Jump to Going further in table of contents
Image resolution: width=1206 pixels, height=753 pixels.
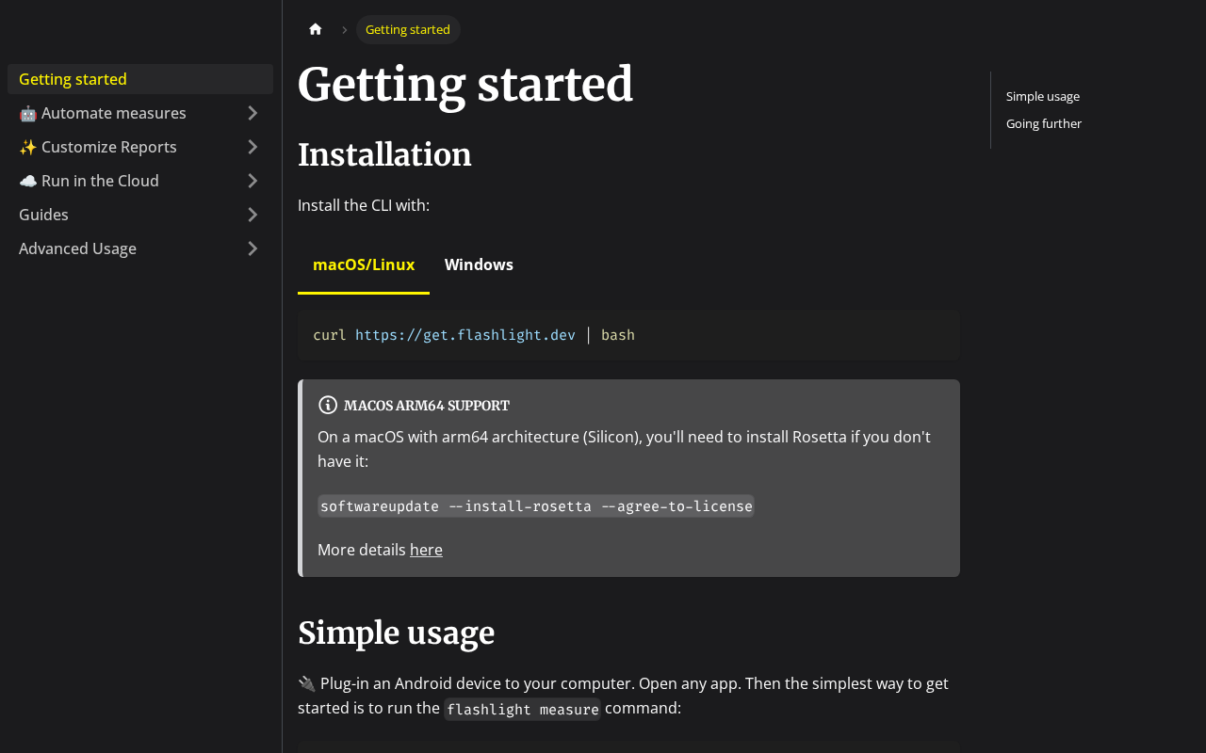[x=1044, y=123]
